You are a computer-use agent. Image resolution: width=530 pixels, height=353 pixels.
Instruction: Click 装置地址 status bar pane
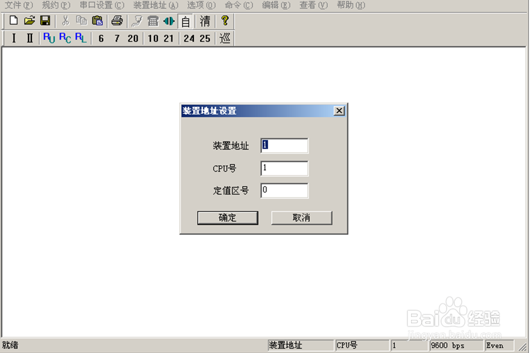coord(301,345)
